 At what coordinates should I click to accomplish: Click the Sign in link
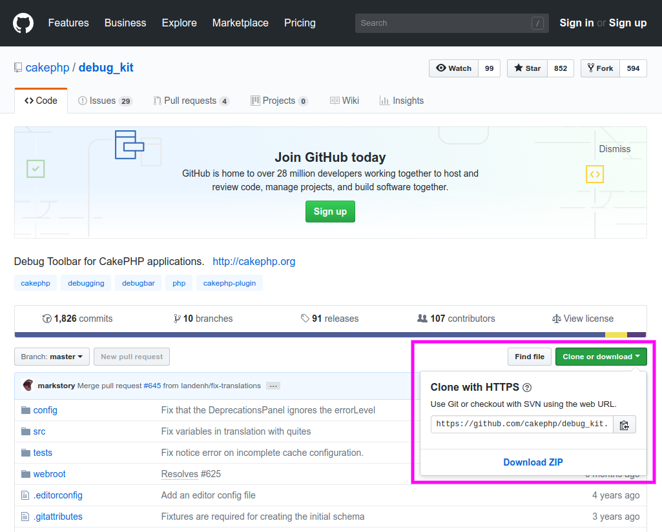(577, 23)
